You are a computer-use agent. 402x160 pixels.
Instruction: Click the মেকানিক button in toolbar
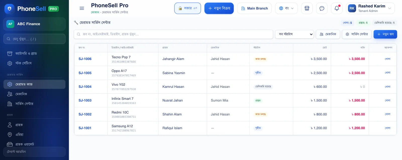328,34
